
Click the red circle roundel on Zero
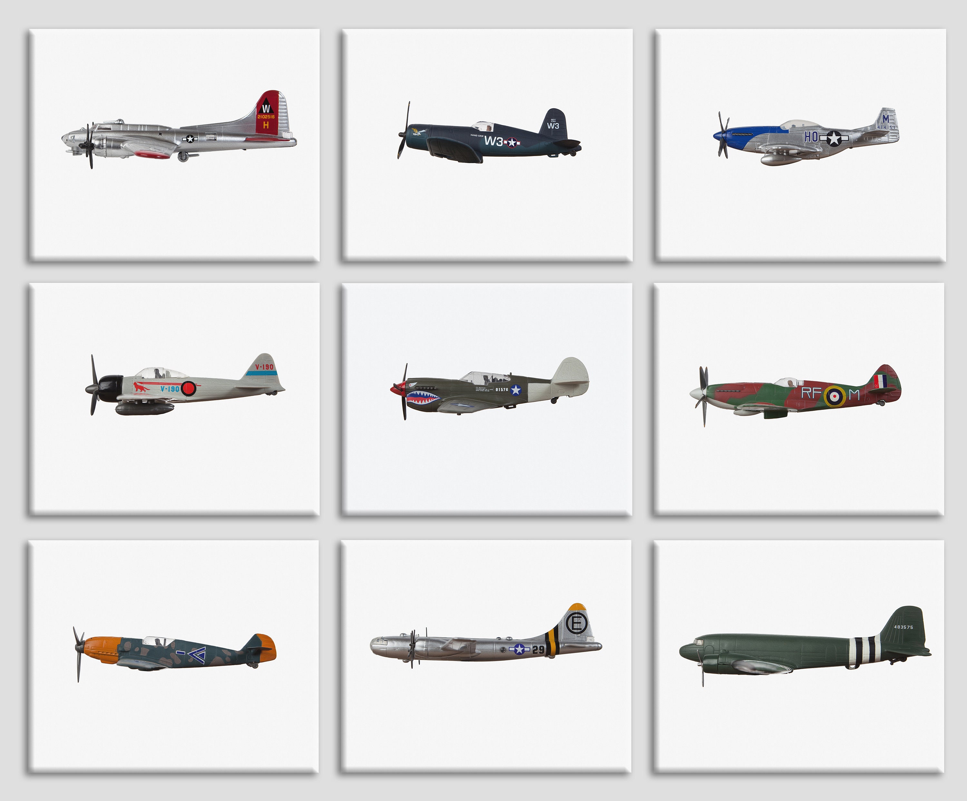coord(189,388)
